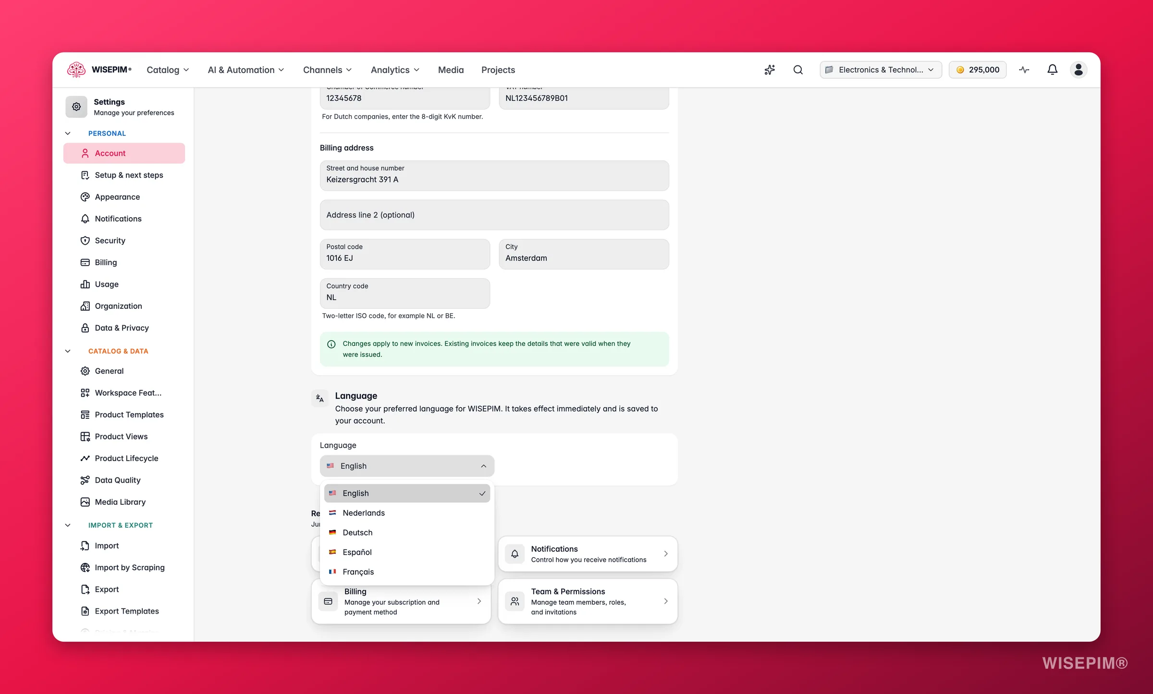
Task: Click the Product Views table icon
Action: [85, 437]
